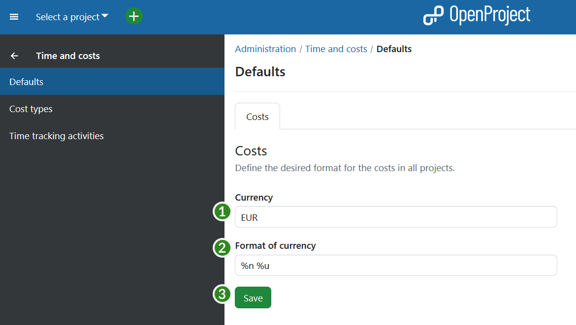Open the Select a project dropdown
Image resolution: width=576 pixels, height=325 pixels.
[x=67, y=17]
